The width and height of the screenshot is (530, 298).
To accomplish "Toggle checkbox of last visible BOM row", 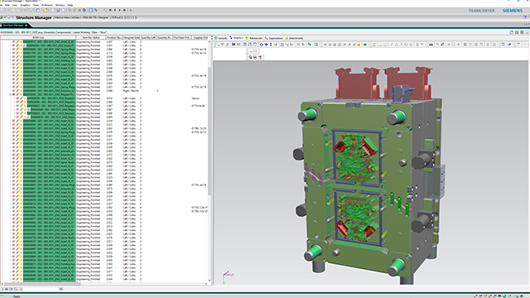I will pyautogui.click(x=14, y=279).
